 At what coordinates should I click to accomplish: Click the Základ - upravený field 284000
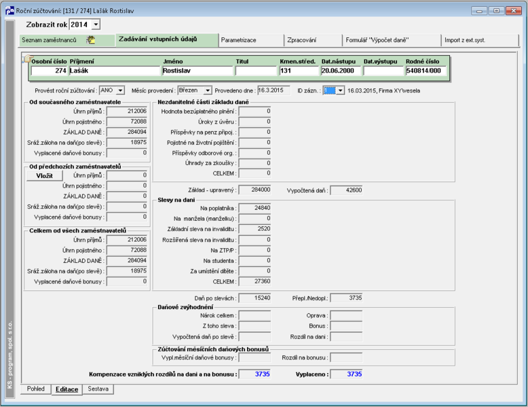[254, 190]
